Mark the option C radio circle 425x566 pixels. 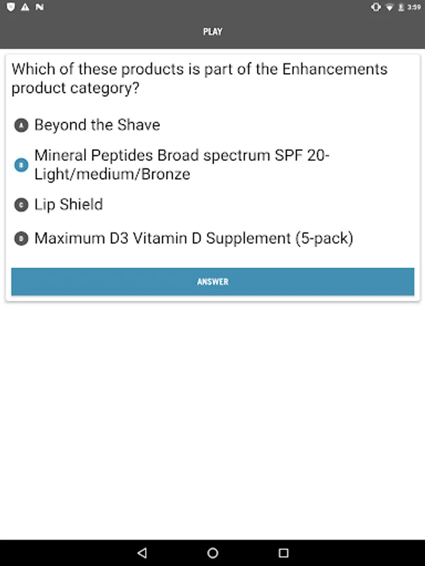[21, 205]
